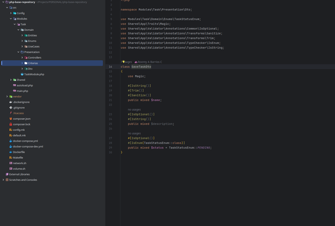Collapse the Modules folder

point(11,19)
